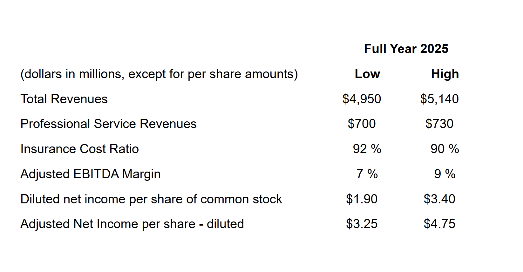Click the dollars in millions note

pyautogui.click(x=159, y=74)
